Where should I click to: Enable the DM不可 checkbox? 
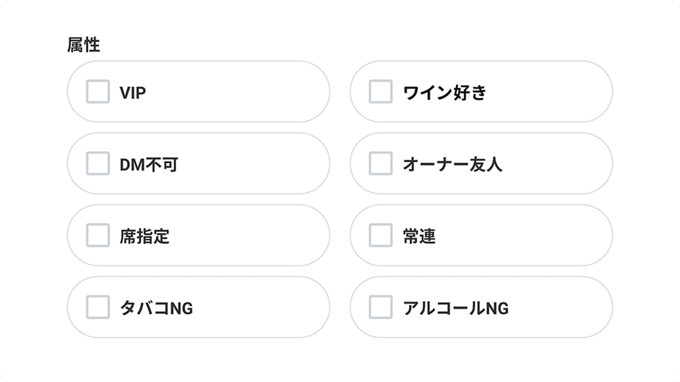coord(98,164)
